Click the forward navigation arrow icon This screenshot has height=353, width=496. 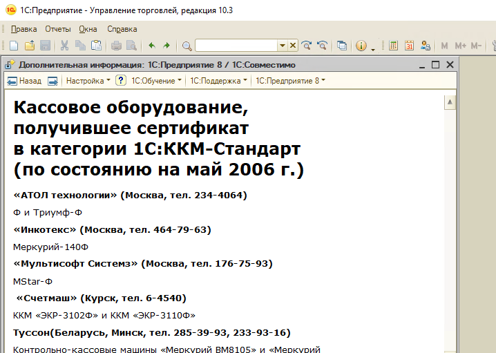point(53,82)
